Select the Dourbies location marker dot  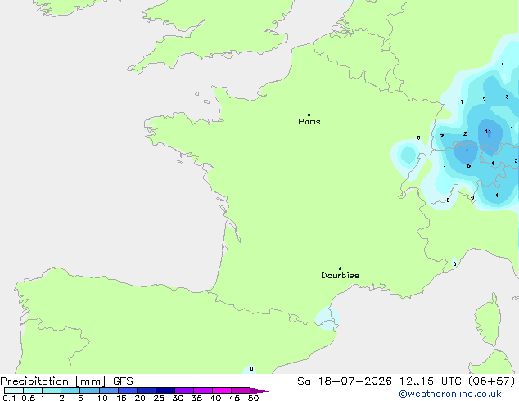tap(340, 268)
